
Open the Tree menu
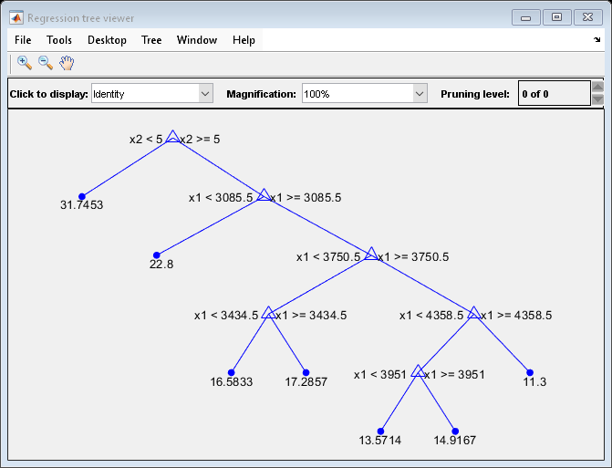151,40
